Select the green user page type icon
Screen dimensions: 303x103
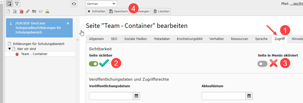(x=47, y=11)
